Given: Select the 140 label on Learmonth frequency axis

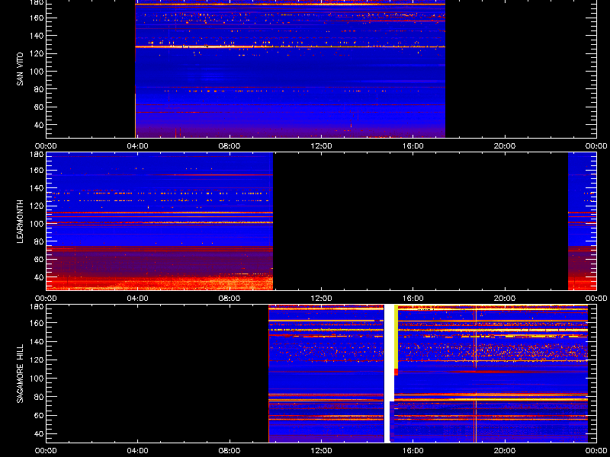Looking at the screenshot, I should [x=37, y=188].
